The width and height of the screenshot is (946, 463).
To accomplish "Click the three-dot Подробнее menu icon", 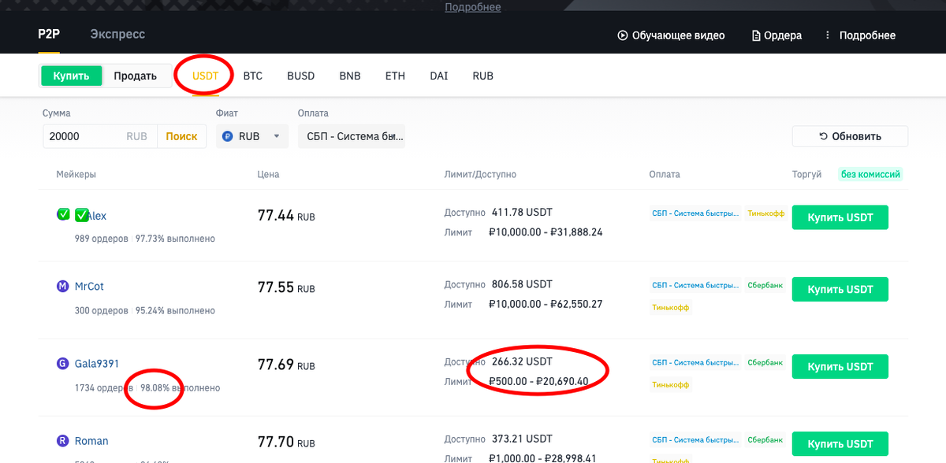I will [828, 35].
